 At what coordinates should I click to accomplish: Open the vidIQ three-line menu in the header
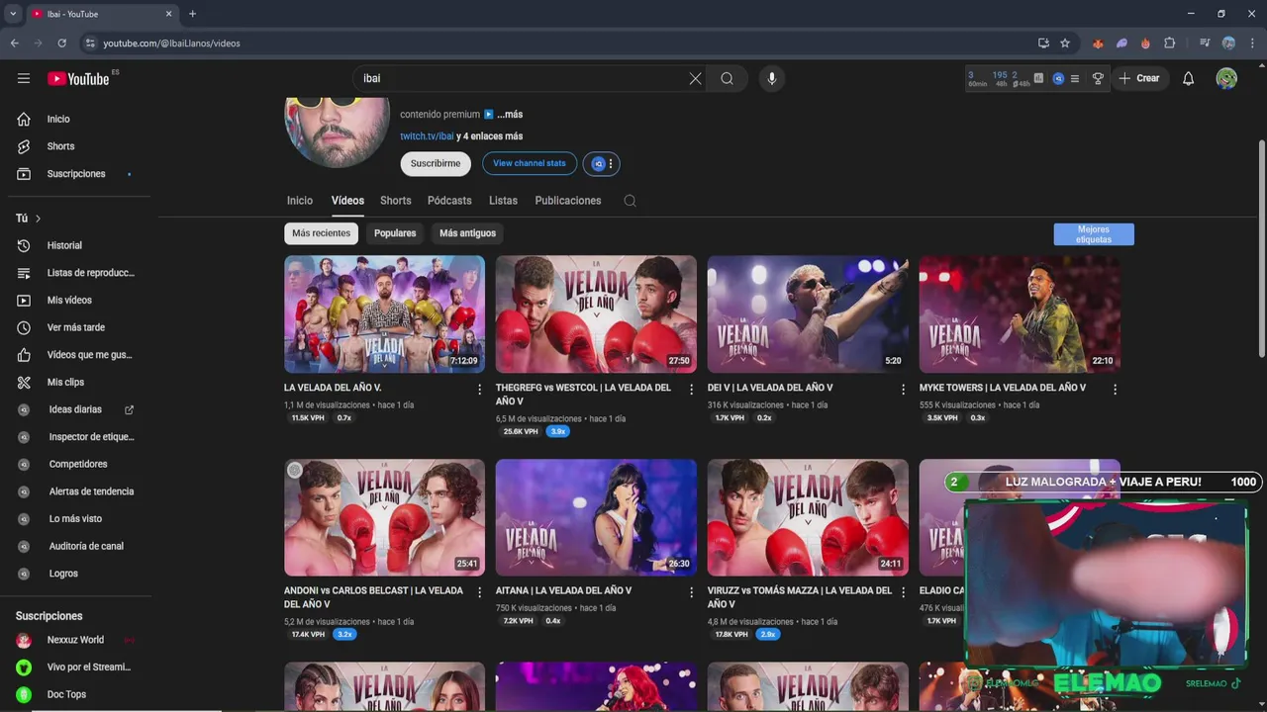coord(1075,78)
